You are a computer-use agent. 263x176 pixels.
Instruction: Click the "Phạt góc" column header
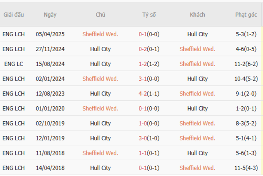246,14
